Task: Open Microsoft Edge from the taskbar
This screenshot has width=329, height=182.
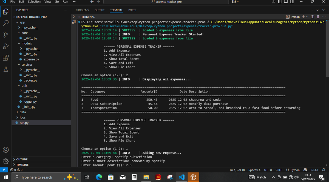Action: point(99,177)
